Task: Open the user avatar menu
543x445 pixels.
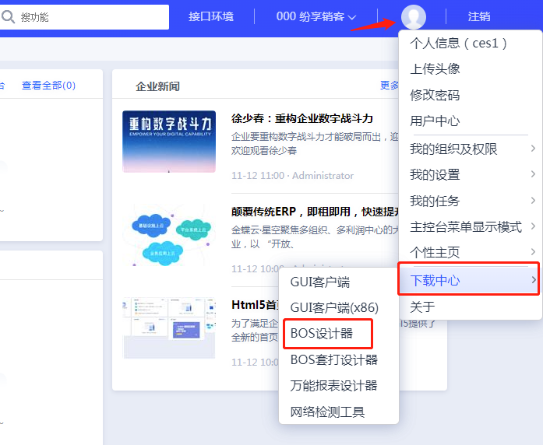Action: [413, 17]
